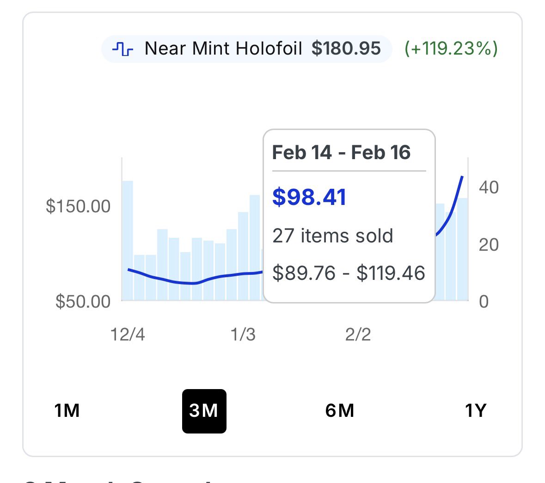Select the Near Mint Holofoil legend label
This screenshot has height=483, width=545.
(x=223, y=49)
